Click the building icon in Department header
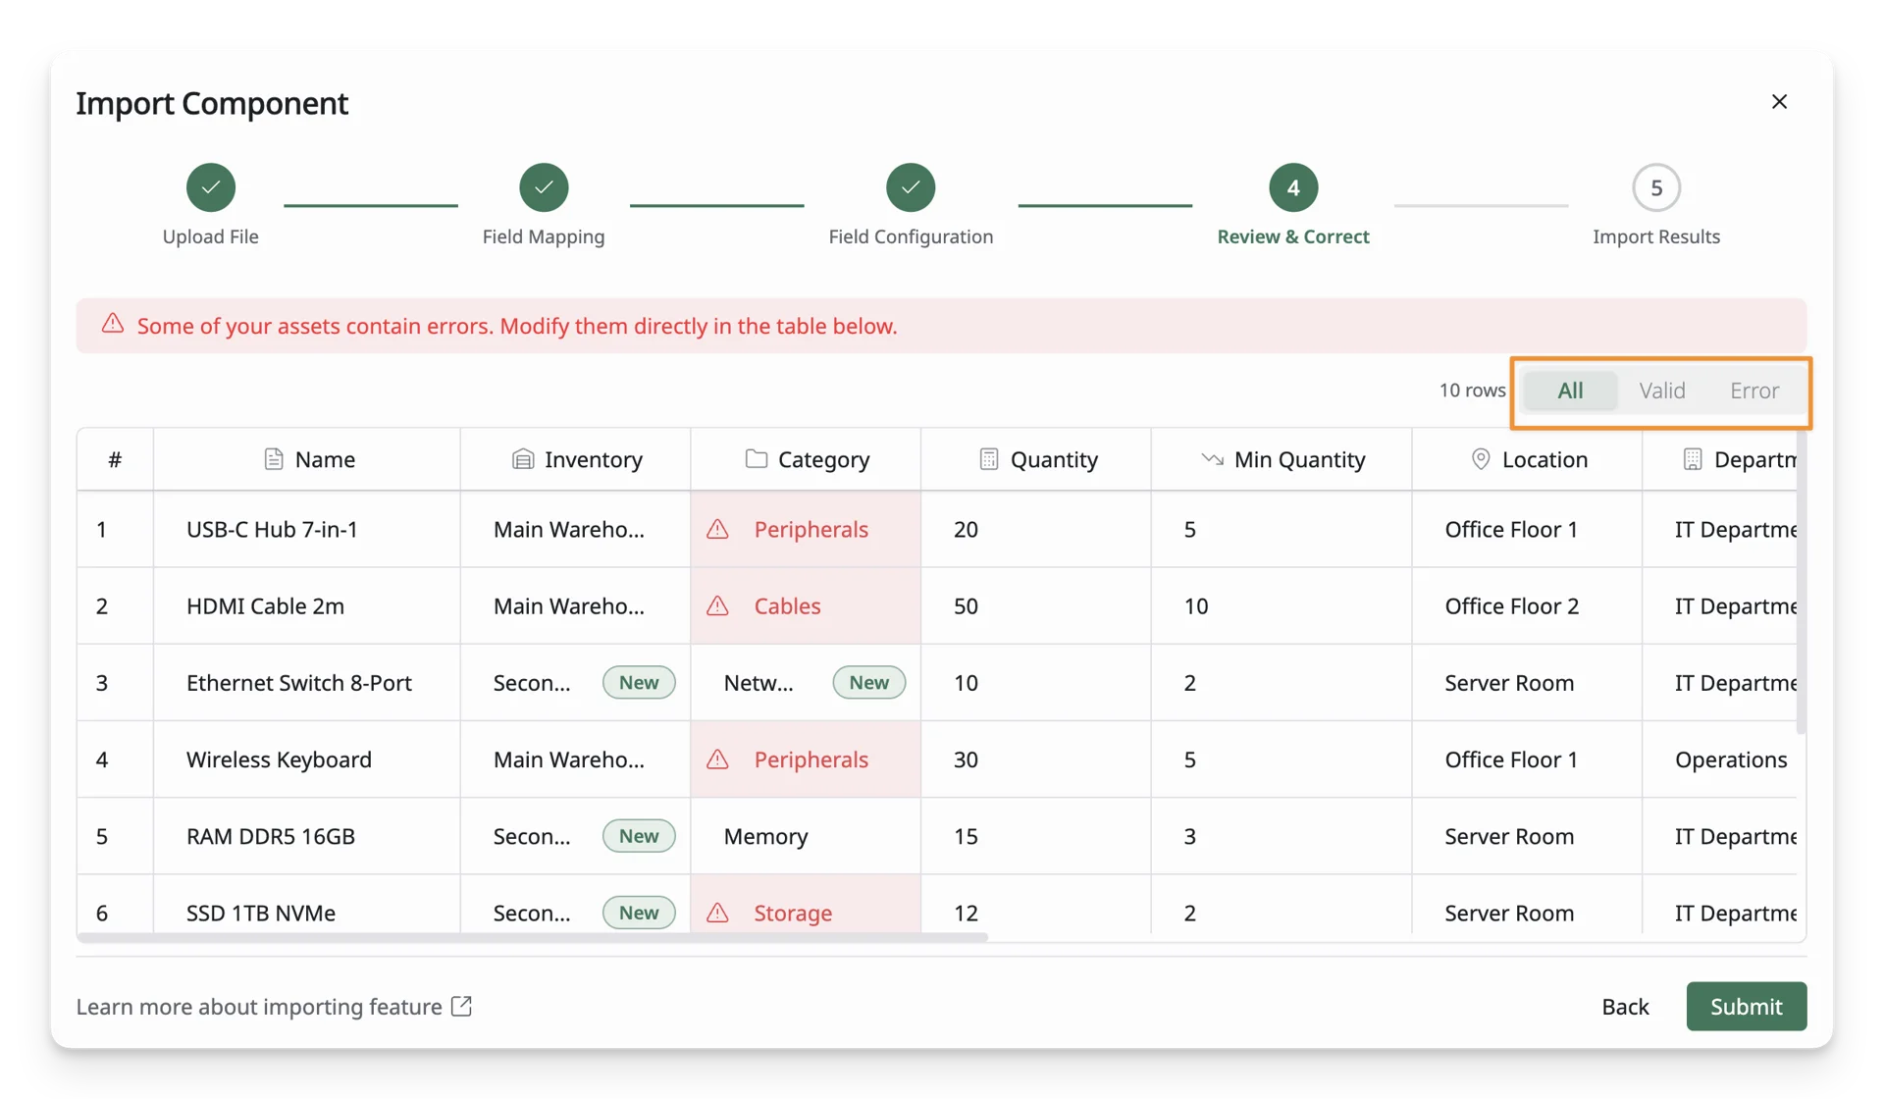 (x=1693, y=459)
